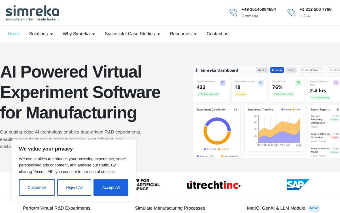Click the Avg. Completion Time clock icon

point(336,83)
